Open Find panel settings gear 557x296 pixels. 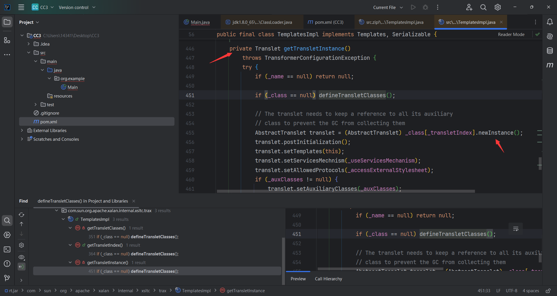21,245
